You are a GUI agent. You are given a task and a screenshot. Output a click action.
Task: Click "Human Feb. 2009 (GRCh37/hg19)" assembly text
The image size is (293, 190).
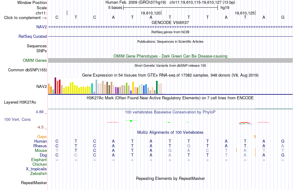(x=136, y=2)
